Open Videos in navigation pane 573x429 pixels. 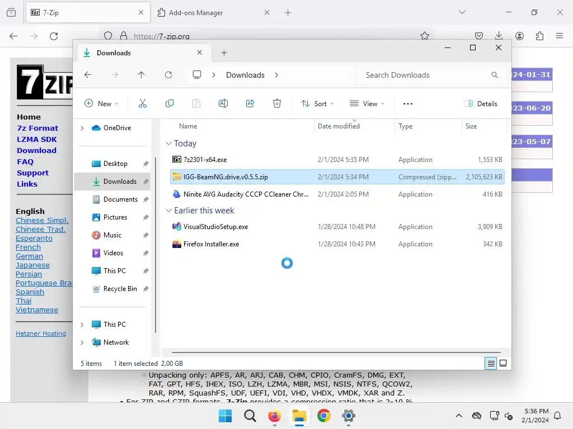pyautogui.click(x=112, y=253)
